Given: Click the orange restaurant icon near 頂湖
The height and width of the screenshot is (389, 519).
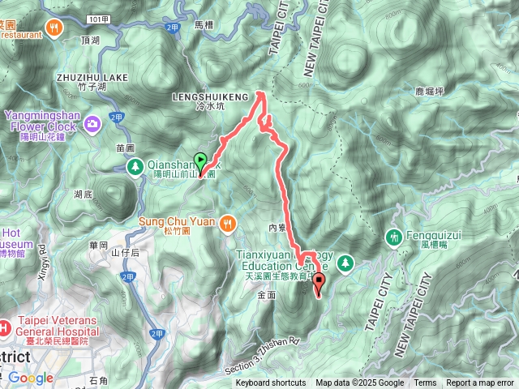Looking at the screenshot, I should tap(54, 28).
